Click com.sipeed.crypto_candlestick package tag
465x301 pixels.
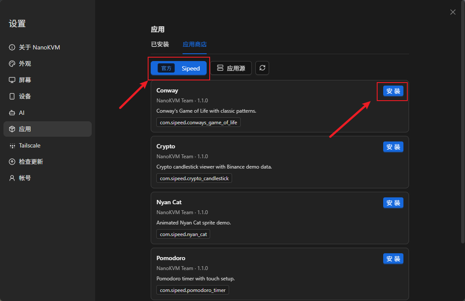(x=194, y=178)
